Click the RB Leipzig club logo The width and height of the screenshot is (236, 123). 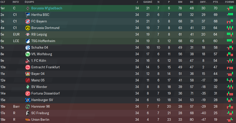click(28, 35)
